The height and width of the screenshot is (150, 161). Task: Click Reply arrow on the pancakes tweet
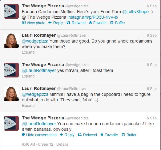[x=62, y=135]
